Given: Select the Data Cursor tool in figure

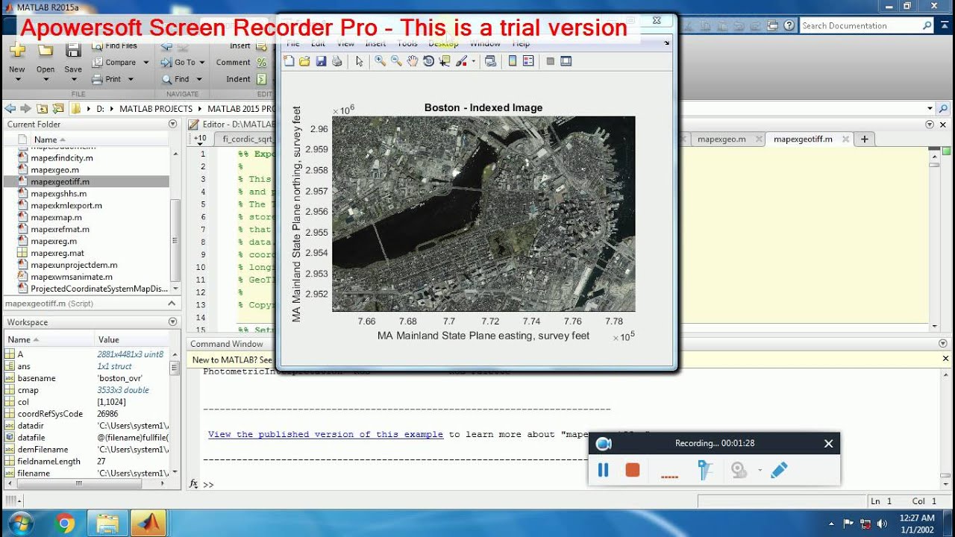Looking at the screenshot, I should click(445, 61).
